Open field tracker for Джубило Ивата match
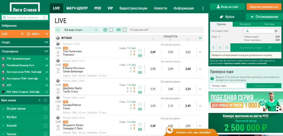Image resolution: width=283 pixels, height=136 pixels. pyautogui.click(x=140, y=92)
